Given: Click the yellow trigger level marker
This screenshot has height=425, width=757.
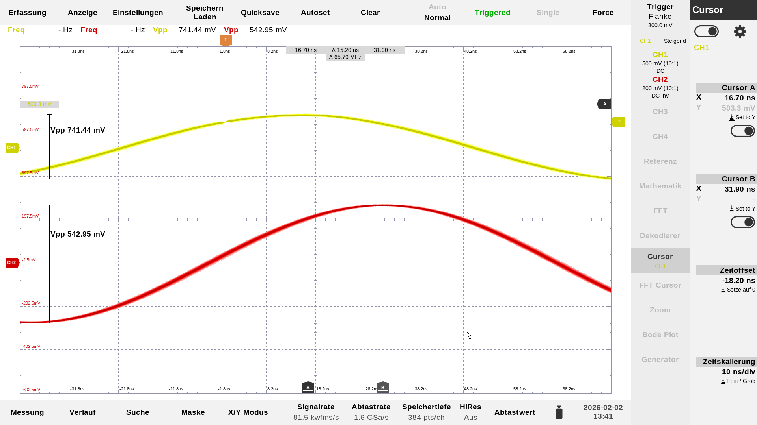Looking at the screenshot, I should coord(618,122).
